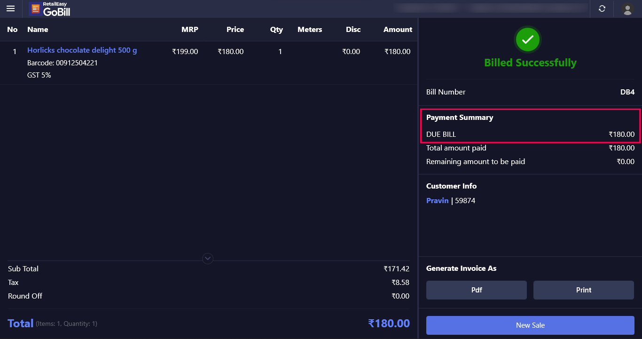Click the Qty column header
Screen dimensions: 642x339
[x=276, y=30]
